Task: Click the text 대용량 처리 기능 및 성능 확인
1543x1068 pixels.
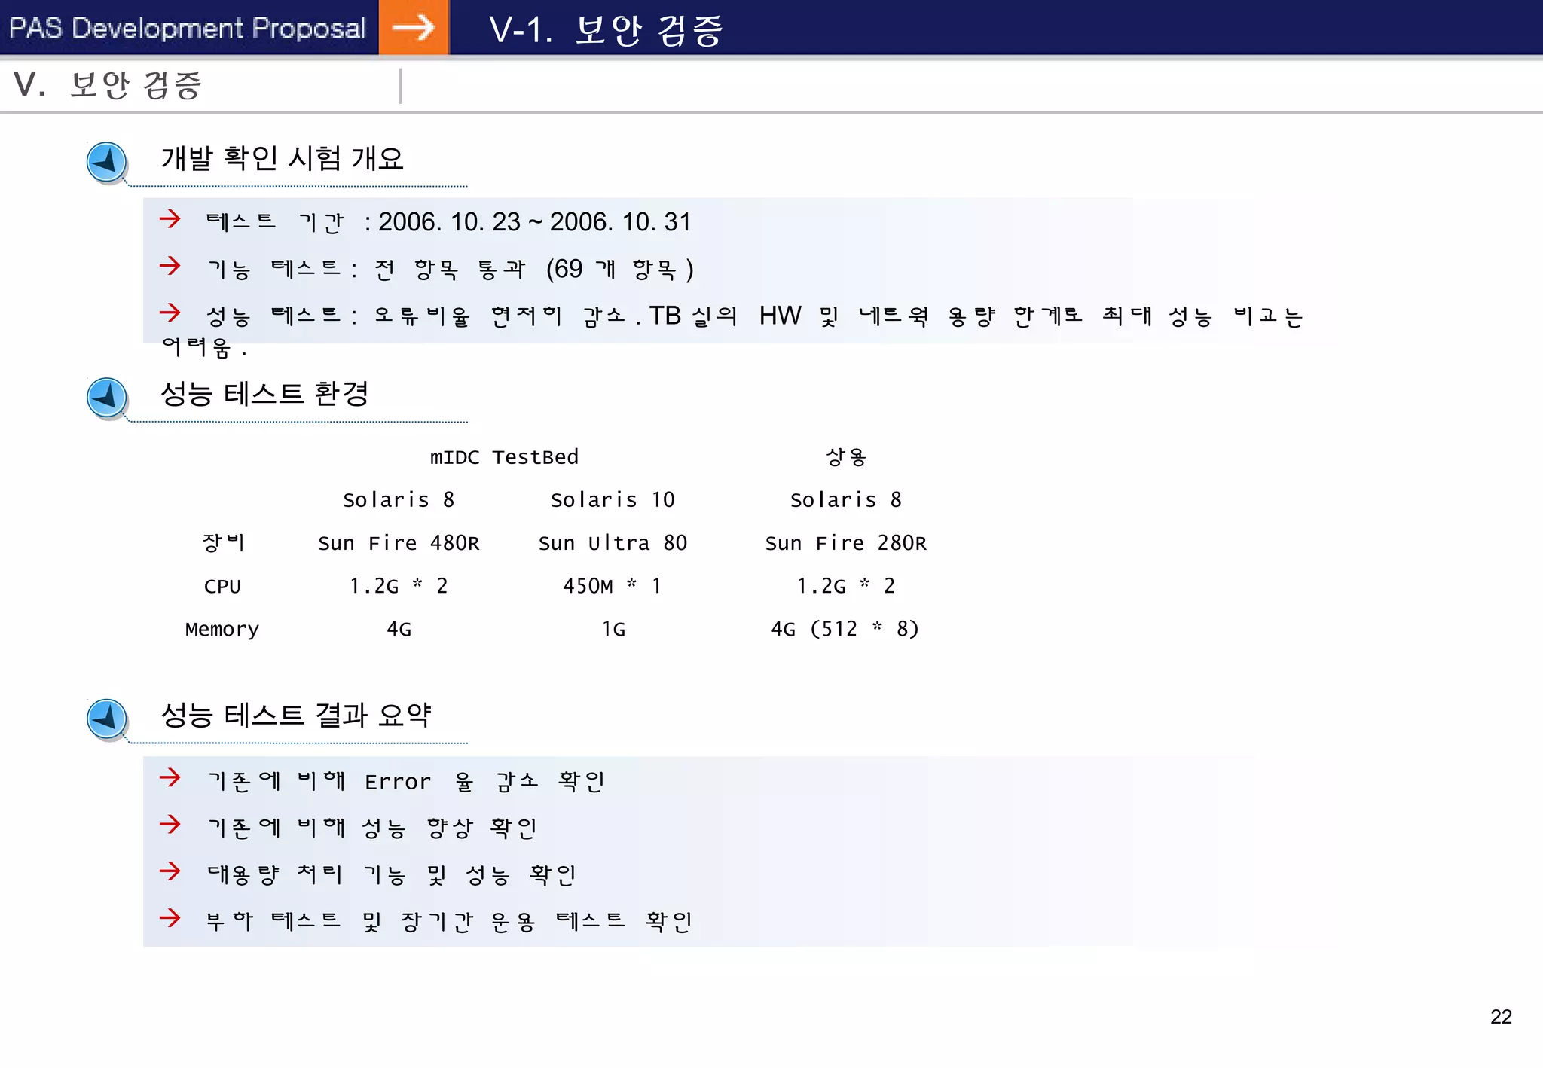Action: (x=392, y=874)
